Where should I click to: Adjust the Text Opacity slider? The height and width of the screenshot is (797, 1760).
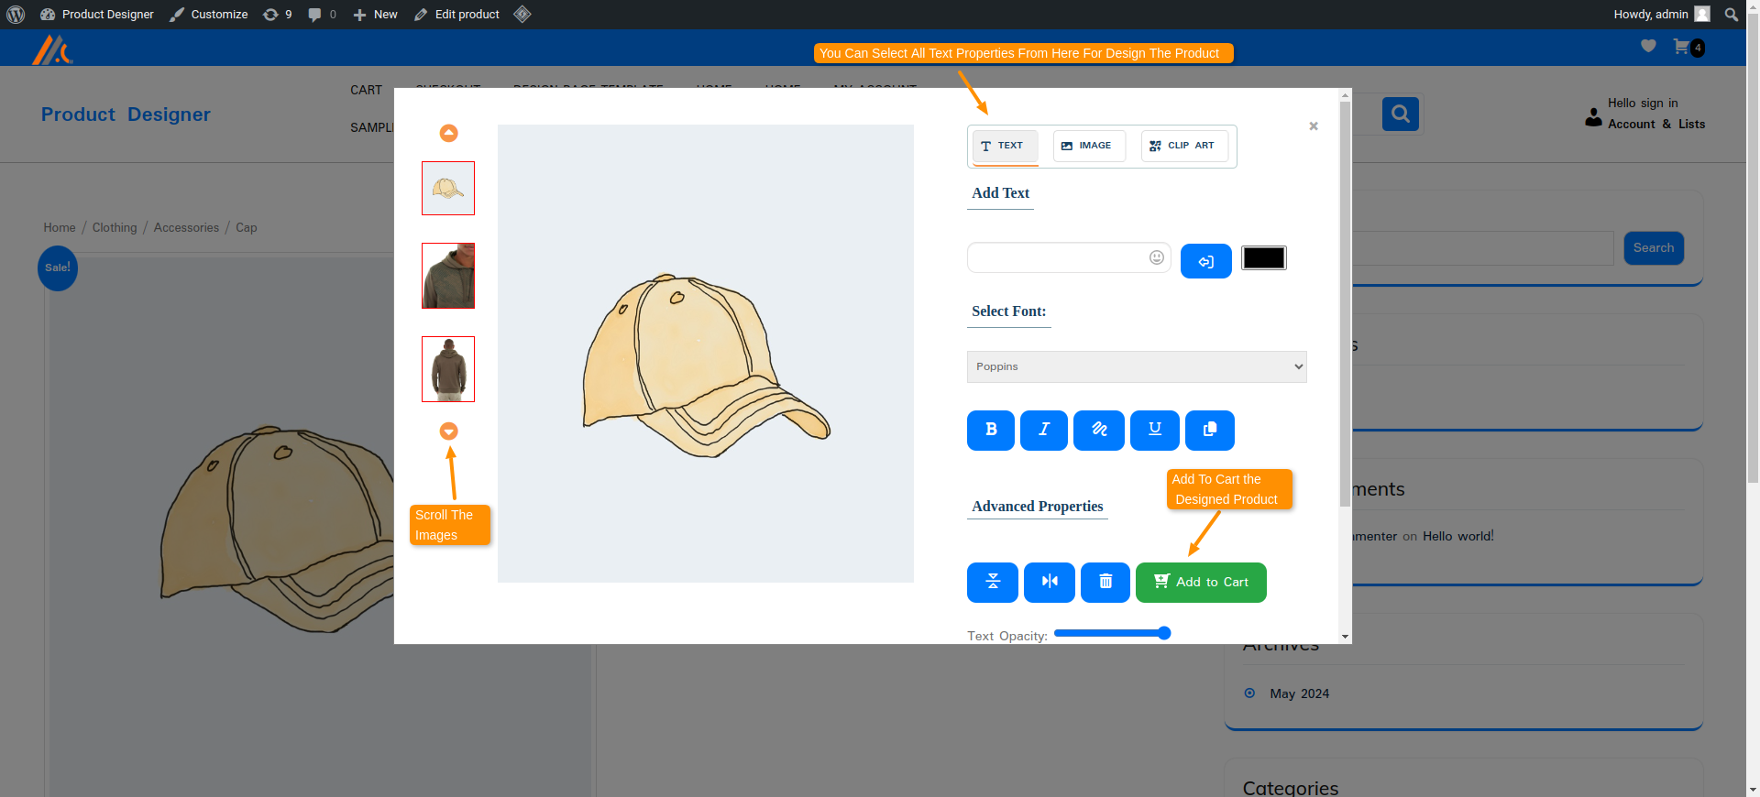click(1113, 633)
